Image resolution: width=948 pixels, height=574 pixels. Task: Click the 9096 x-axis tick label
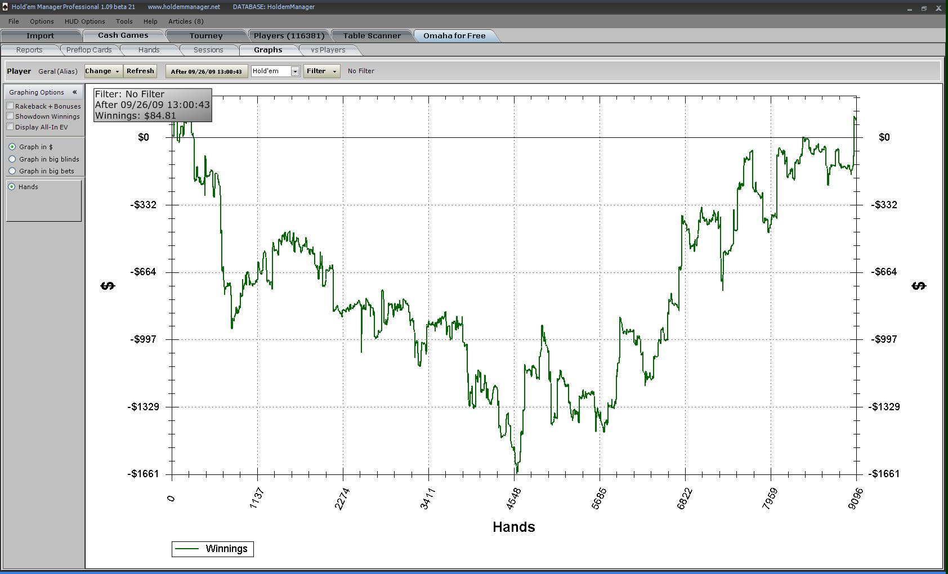856,499
